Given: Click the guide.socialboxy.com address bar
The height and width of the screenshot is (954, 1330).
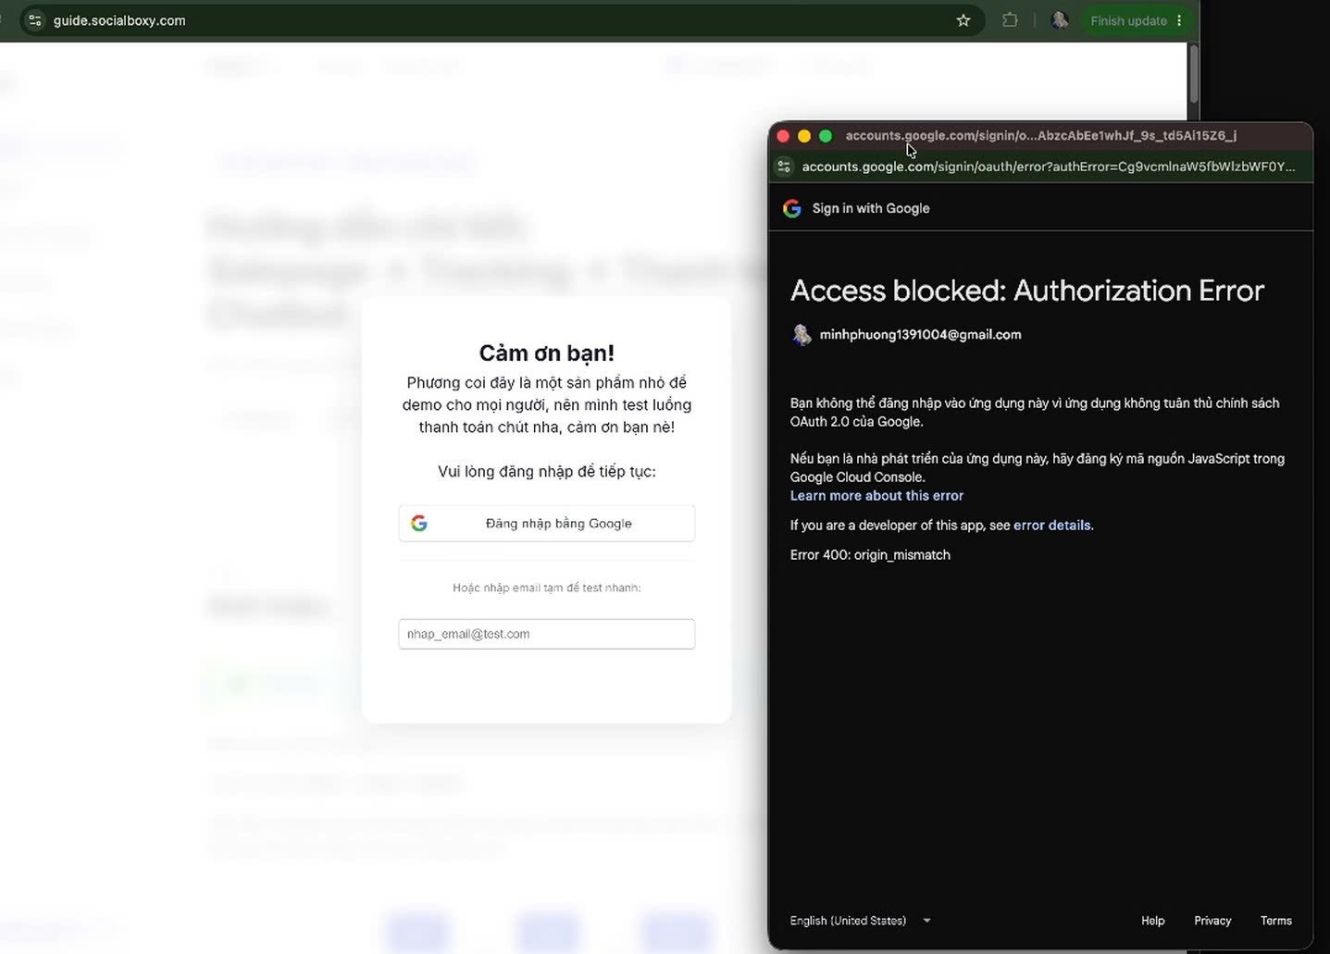Looking at the screenshot, I should coord(500,20).
